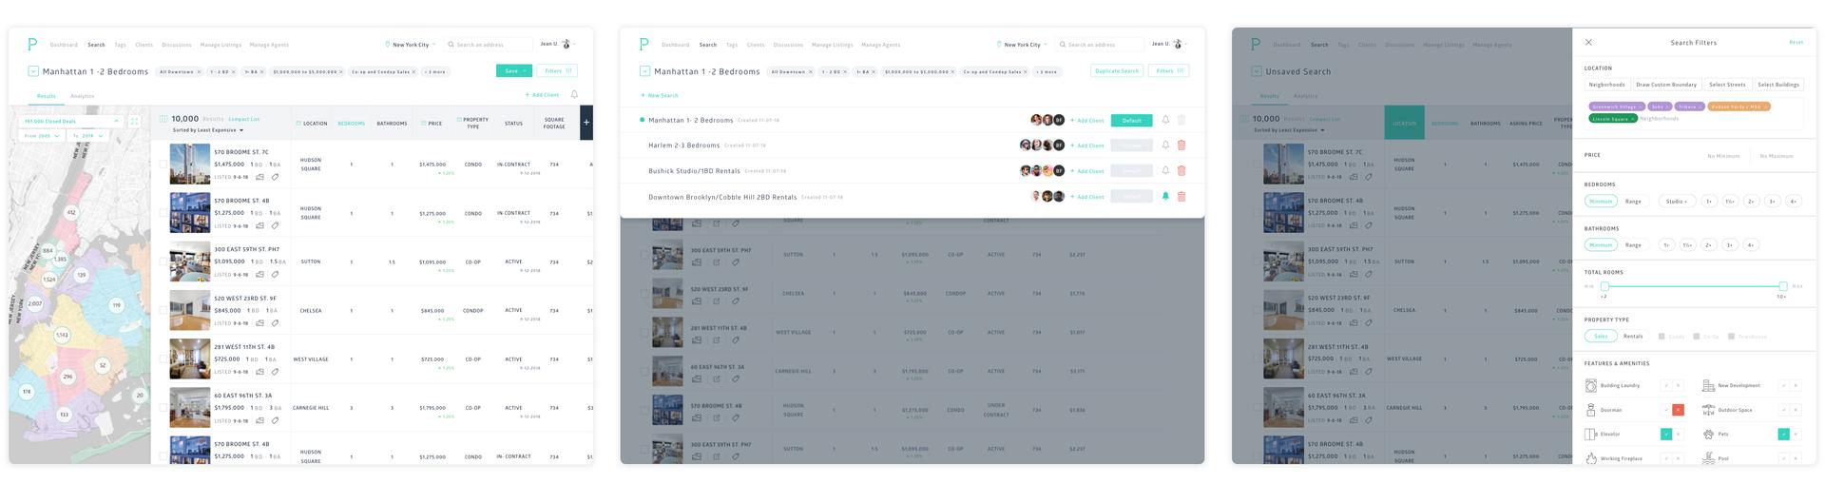Toggle the green Elevator include checkmark
The width and height of the screenshot is (1825, 484).
[1666, 435]
